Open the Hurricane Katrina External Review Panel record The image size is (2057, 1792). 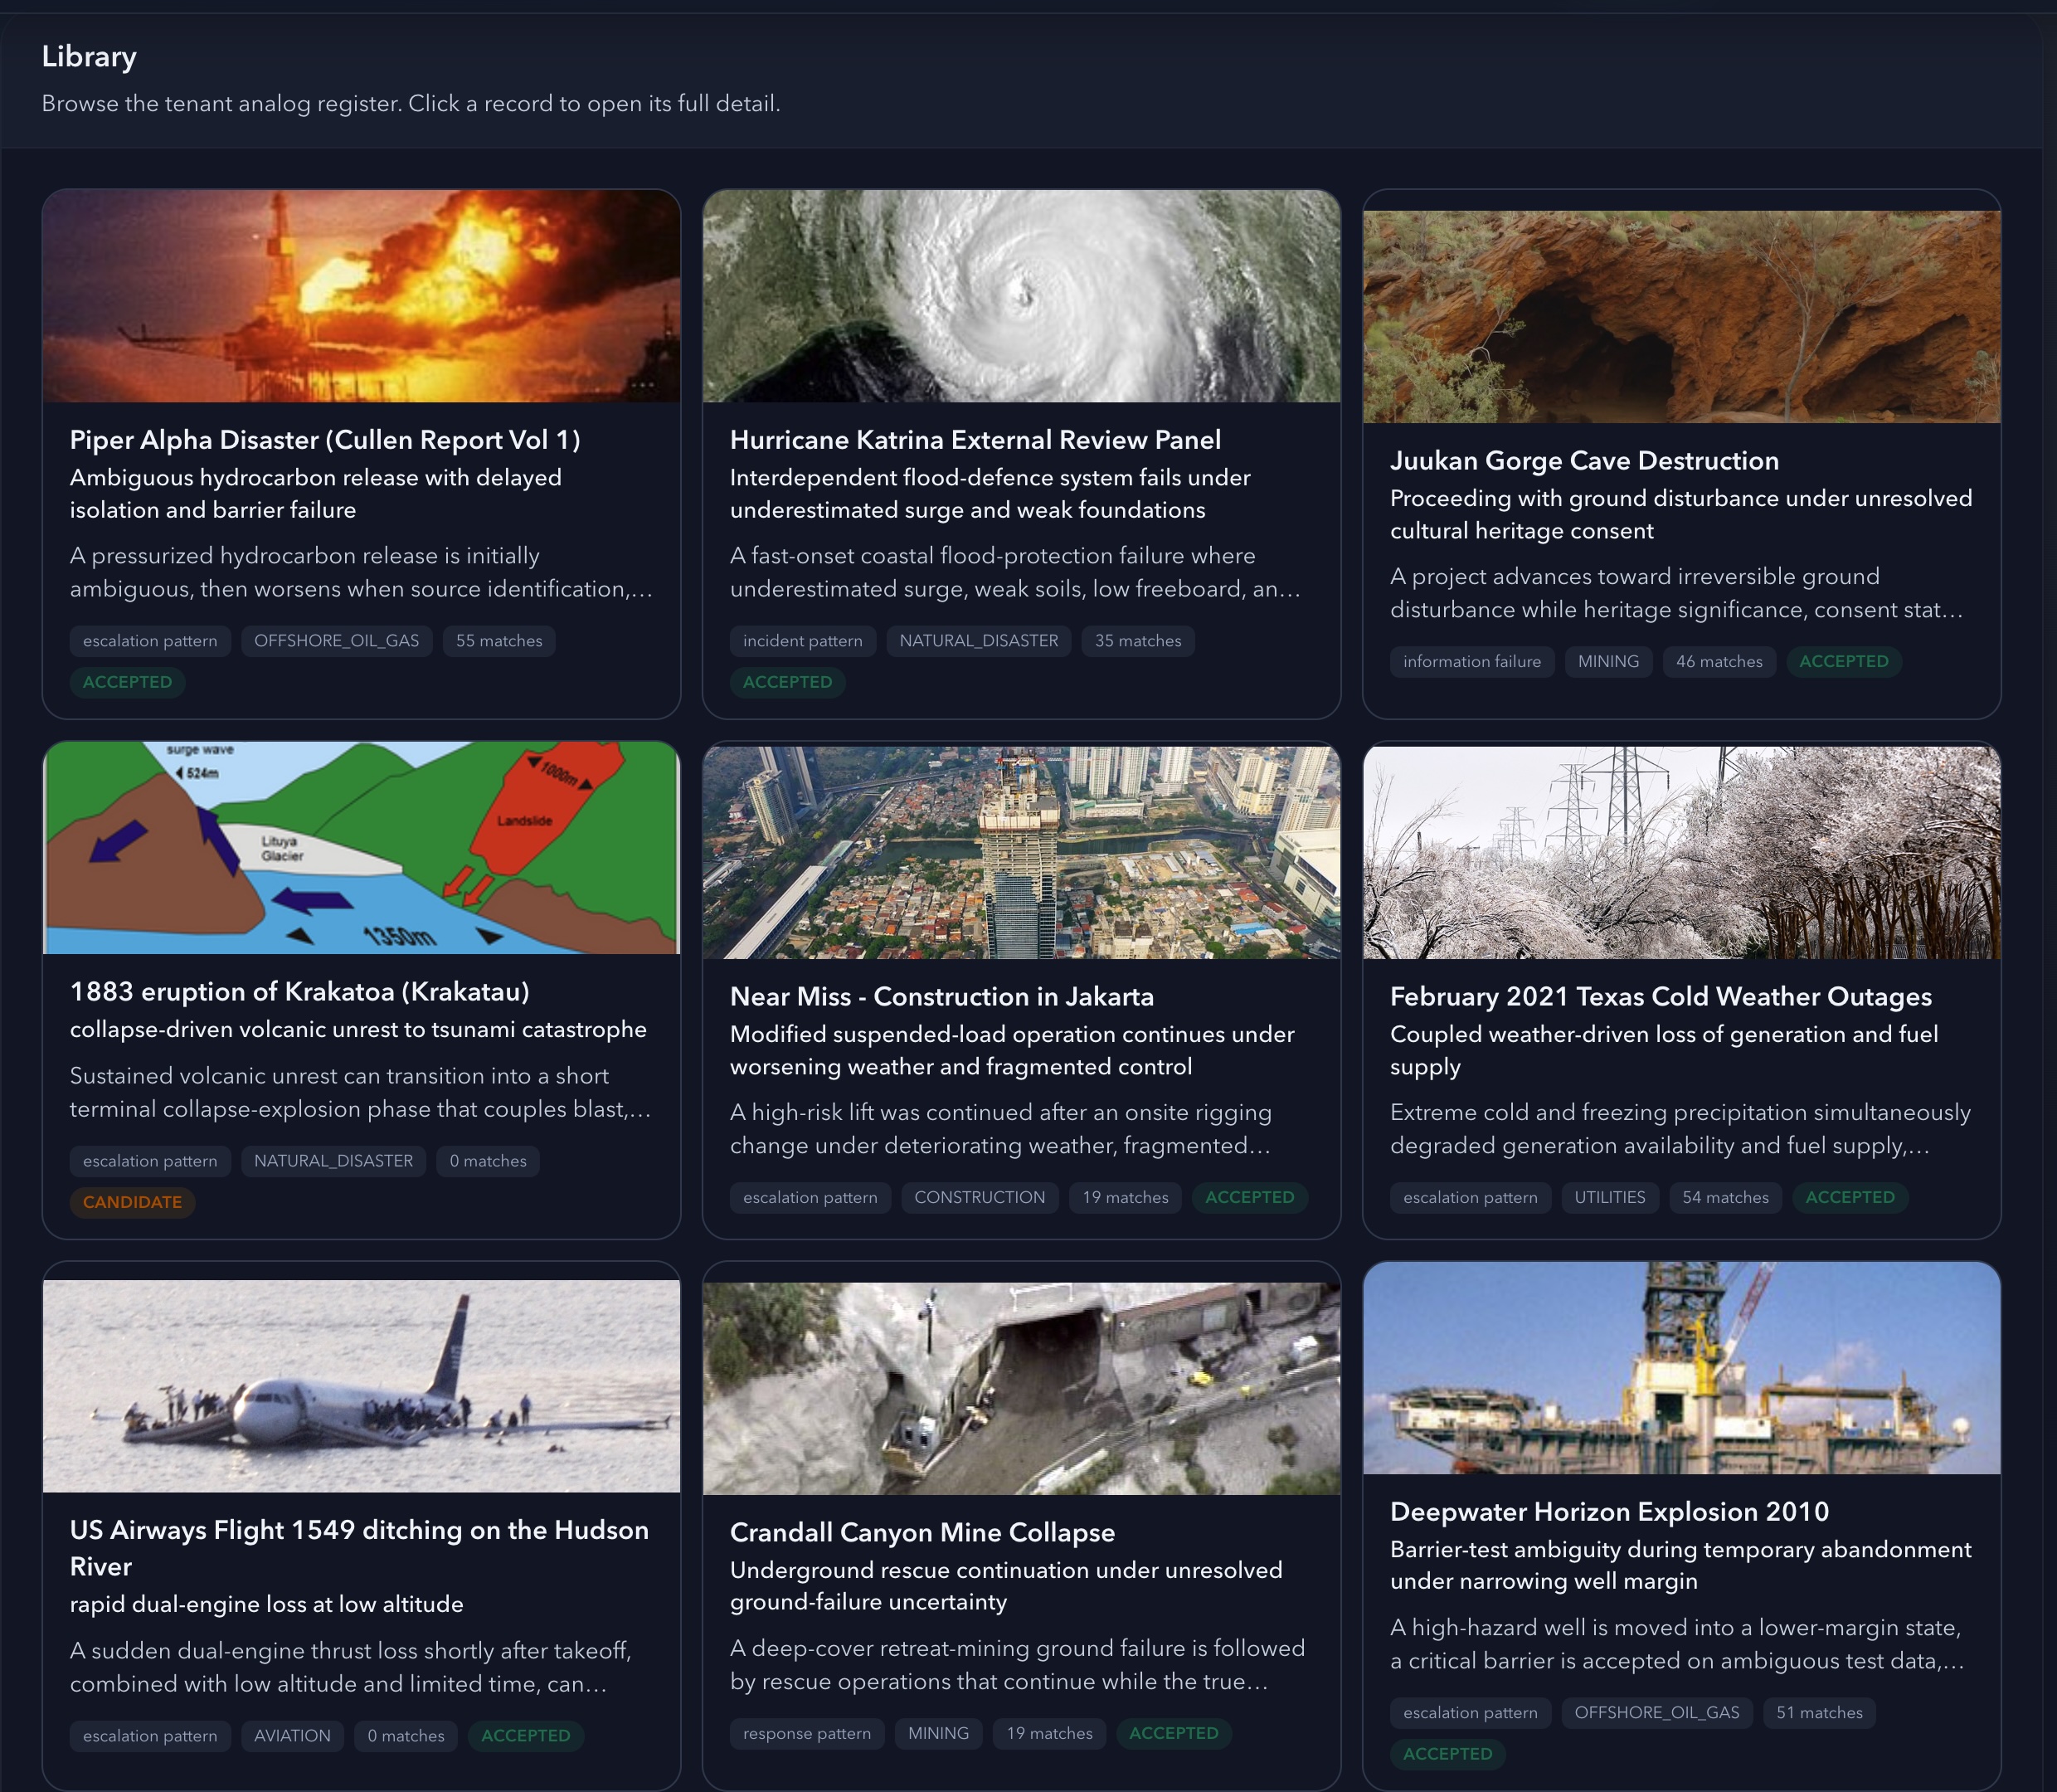coord(975,440)
